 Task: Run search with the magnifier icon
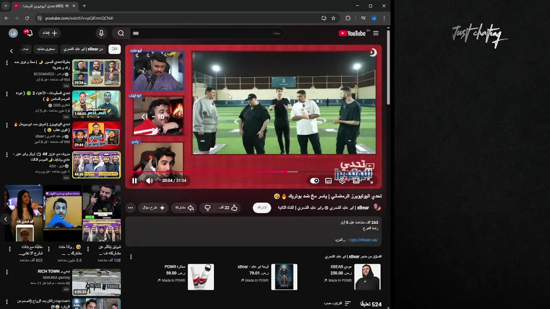[x=121, y=33]
